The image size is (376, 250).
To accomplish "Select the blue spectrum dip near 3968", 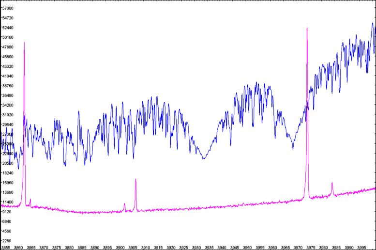I will [293, 148].
